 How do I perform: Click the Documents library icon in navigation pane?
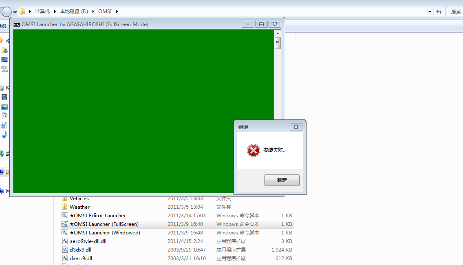pos(4,116)
